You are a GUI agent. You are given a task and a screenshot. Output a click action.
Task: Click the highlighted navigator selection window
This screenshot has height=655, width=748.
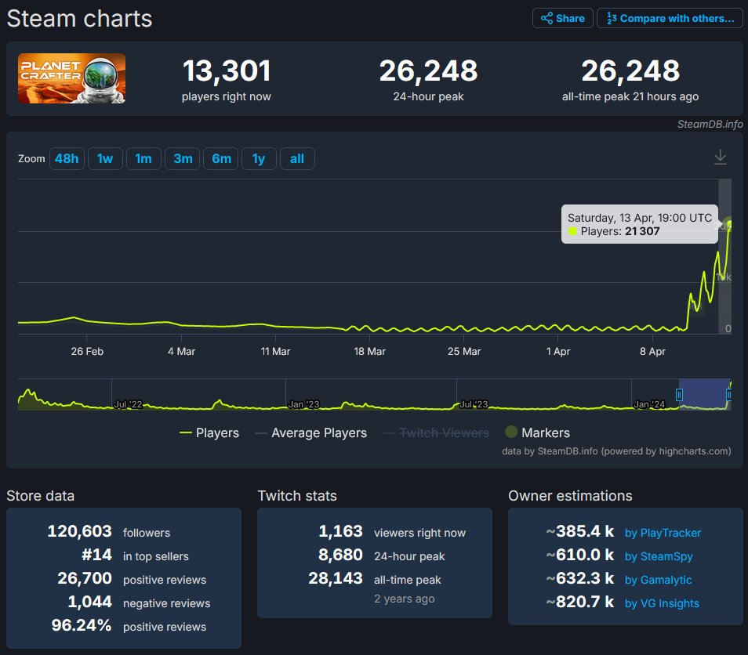(x=704, y=394)
